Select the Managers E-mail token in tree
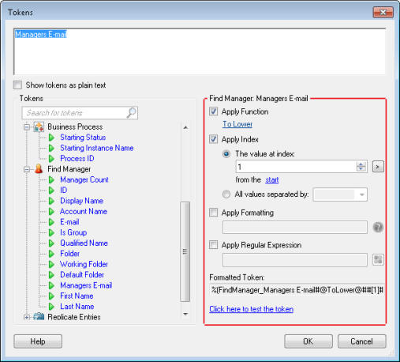This screenshot has height=362, width=400. [86, 285]
